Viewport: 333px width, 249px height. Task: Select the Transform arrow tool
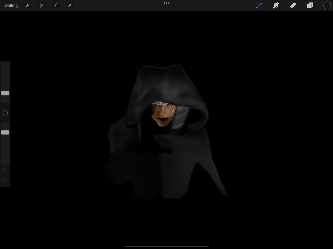pos(69,5)
